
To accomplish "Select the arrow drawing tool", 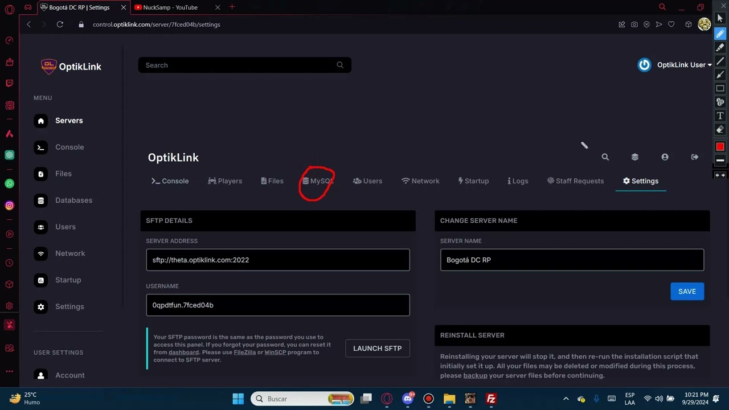I will pyautogui.click(x=720, y=75).
